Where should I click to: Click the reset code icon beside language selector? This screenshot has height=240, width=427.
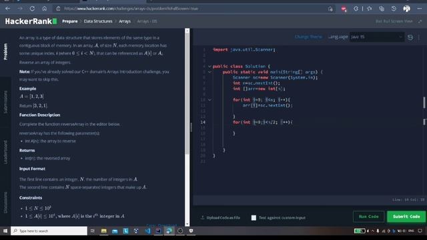click(x=410, y=37)
